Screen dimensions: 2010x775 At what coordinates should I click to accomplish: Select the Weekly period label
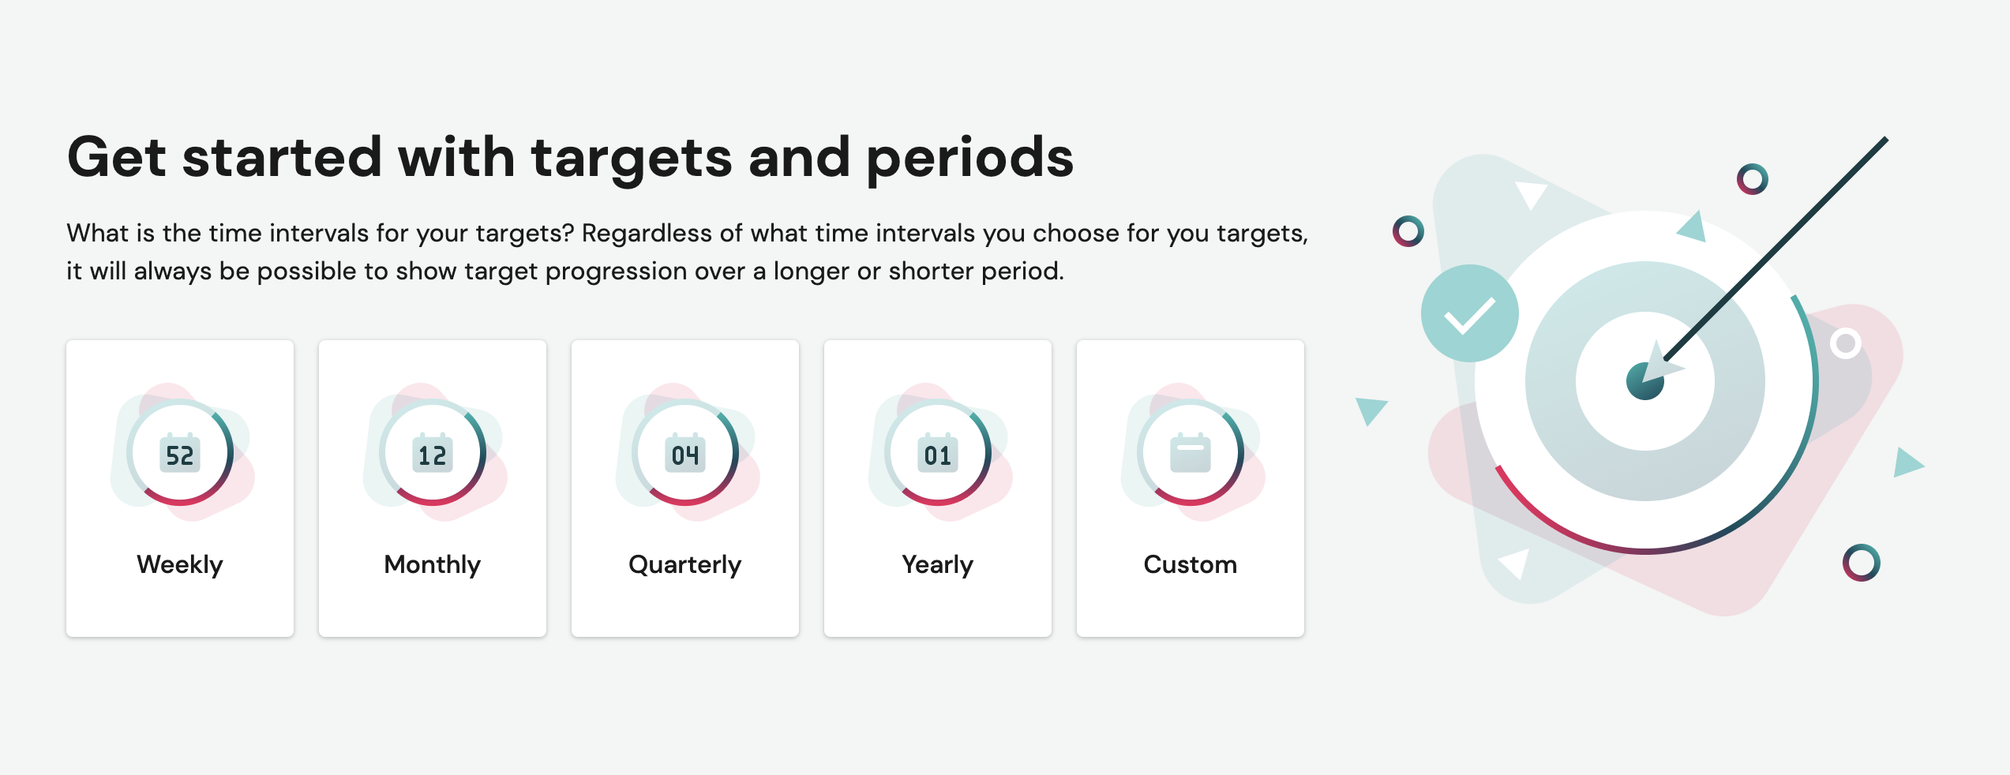[180, 565]
